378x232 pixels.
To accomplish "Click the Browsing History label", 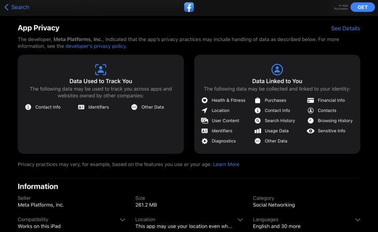I will (335, 121).
